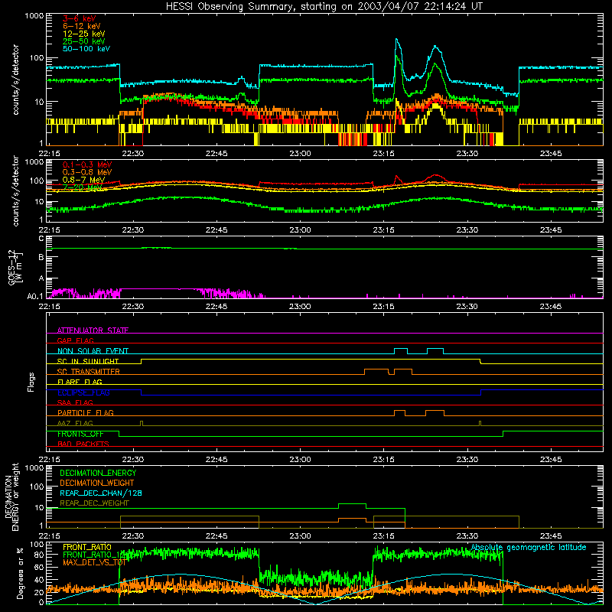The height and width of the screenshot is (612, 612).
Task: Select the orange '6-12 keV' legend label
Action: pos(81,26)
